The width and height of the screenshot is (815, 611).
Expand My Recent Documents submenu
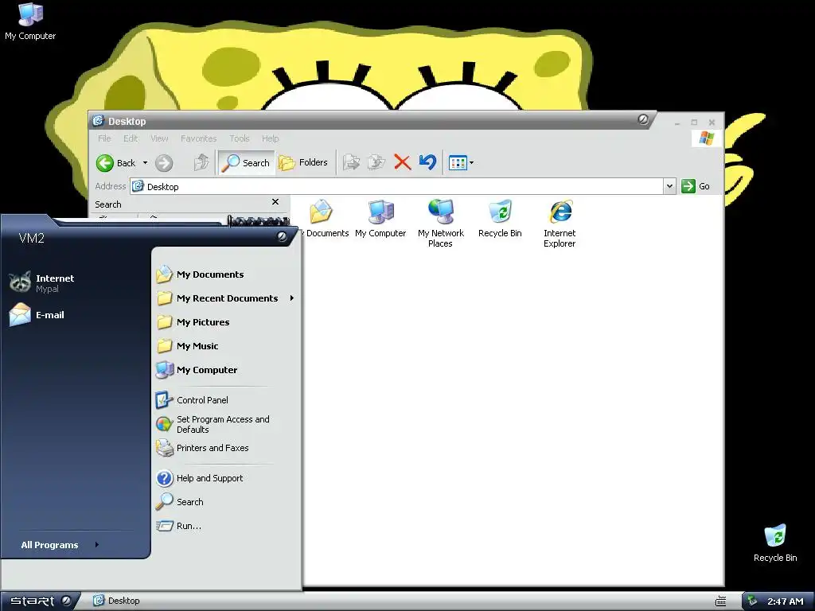click(225, 298)
